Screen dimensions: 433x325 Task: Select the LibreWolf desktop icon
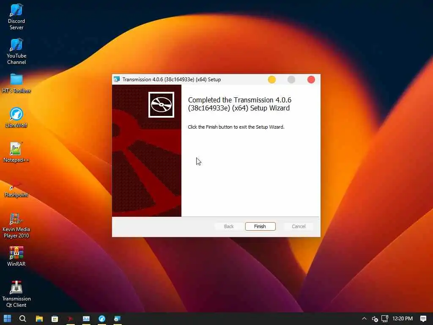tap(16, 118)
